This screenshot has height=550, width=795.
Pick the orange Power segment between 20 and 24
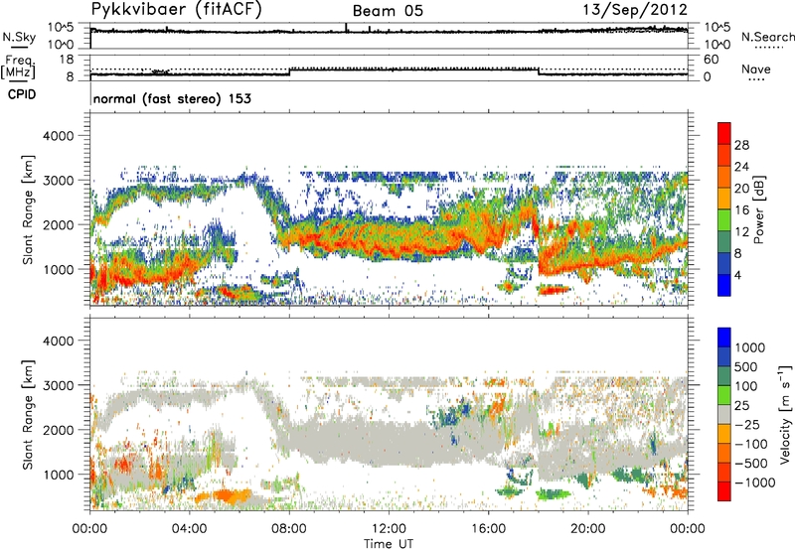(x=724, y=178)
